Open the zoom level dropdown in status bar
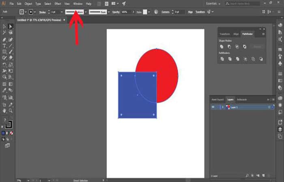 click(28, 180)
